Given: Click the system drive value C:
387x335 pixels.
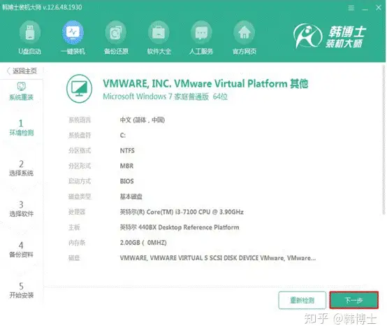Looking at the screenshot, I should pos(123,136).
